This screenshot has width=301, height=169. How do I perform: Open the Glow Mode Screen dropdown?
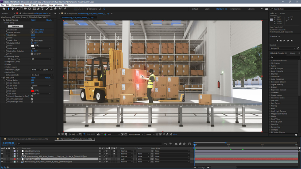point(41,86)
